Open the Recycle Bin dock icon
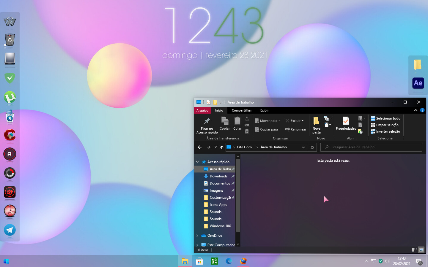The height and width of the screenshot is (267, 428). 10,40
